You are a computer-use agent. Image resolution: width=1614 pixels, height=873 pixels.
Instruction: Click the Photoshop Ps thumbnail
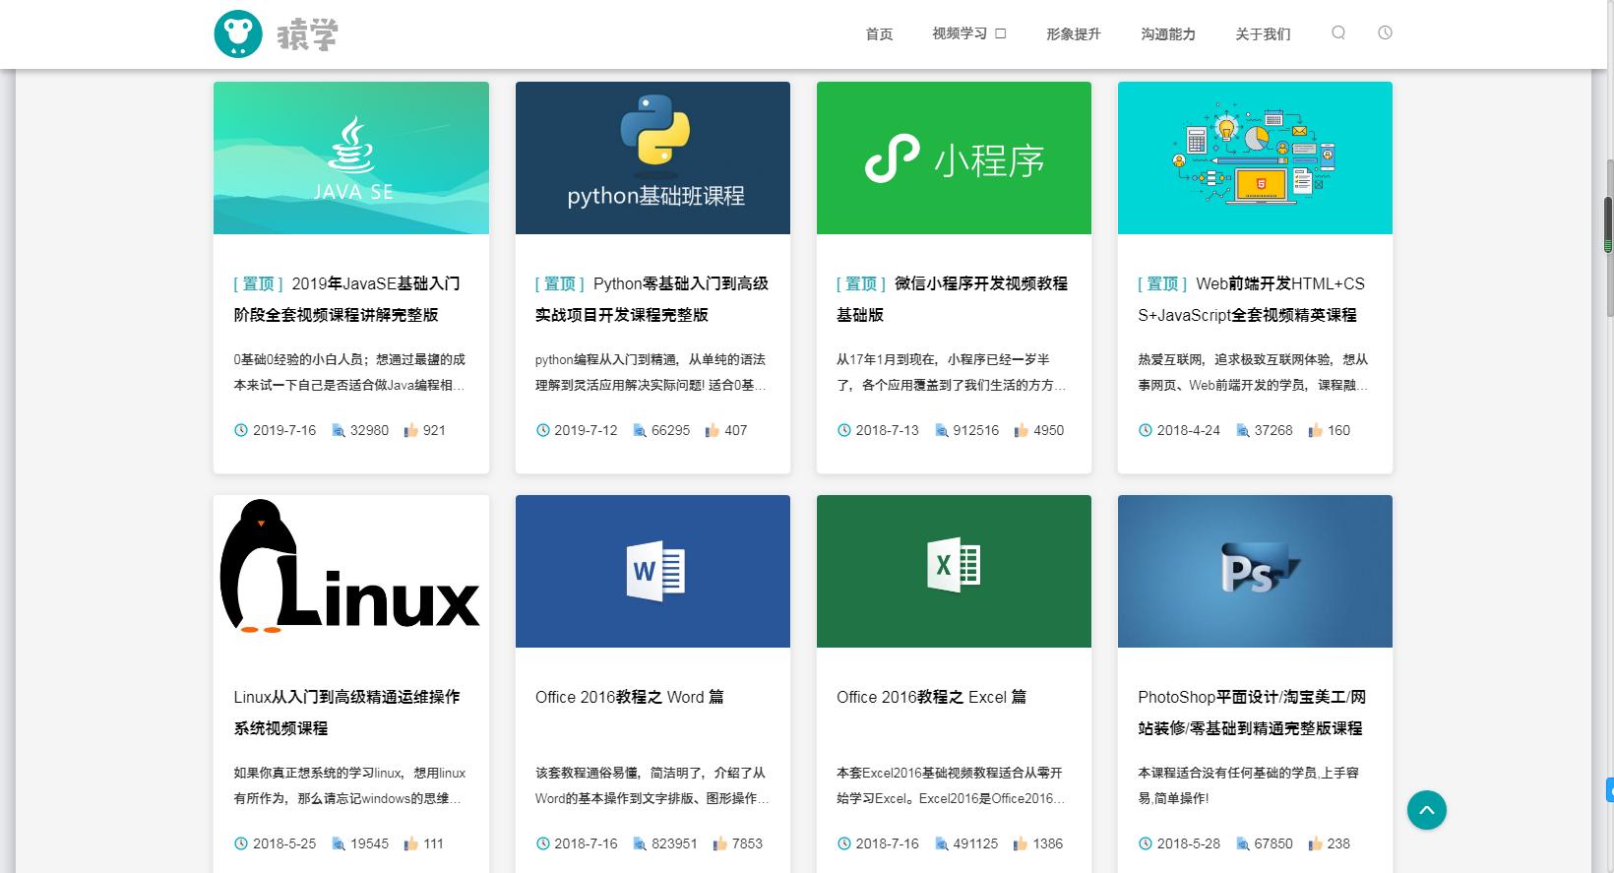pos(1255,571)
